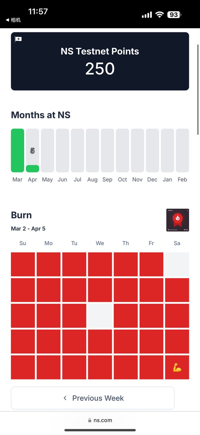Tap the Wi-Fi status icon
The width and height of the screenshot is (200, 435).
tap(159, 15)
